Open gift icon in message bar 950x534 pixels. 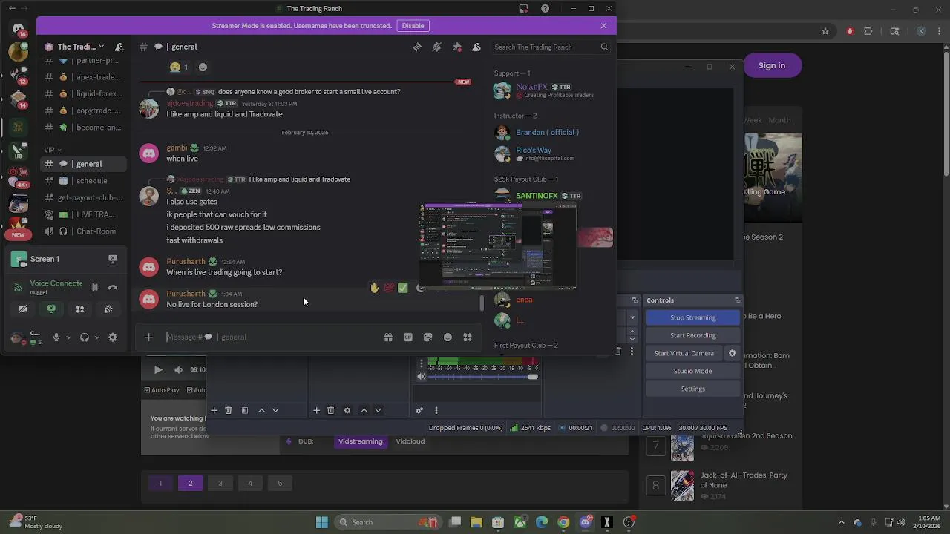pos(388,337)
